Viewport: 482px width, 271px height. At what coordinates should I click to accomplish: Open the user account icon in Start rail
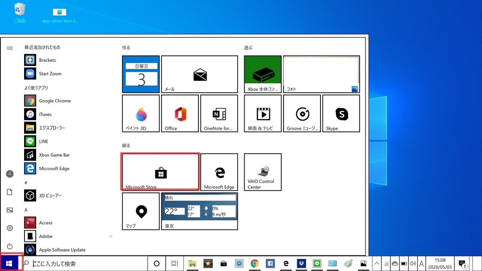click(10, 174)
